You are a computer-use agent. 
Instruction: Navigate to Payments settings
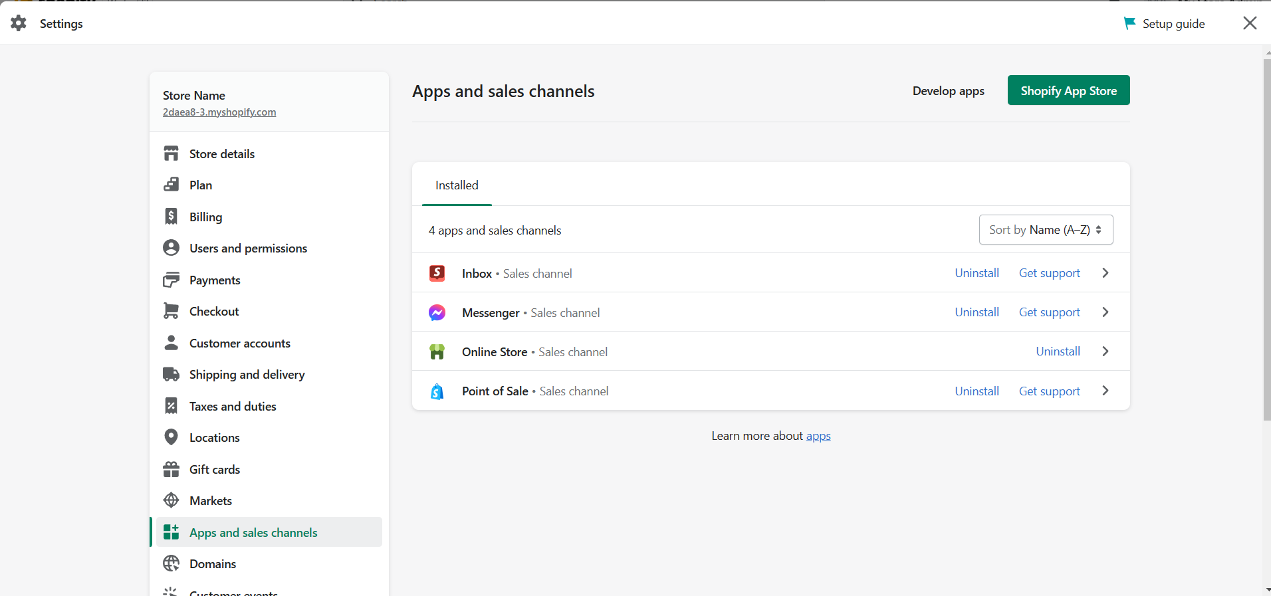pyautogui.click(x=269, y=280)
